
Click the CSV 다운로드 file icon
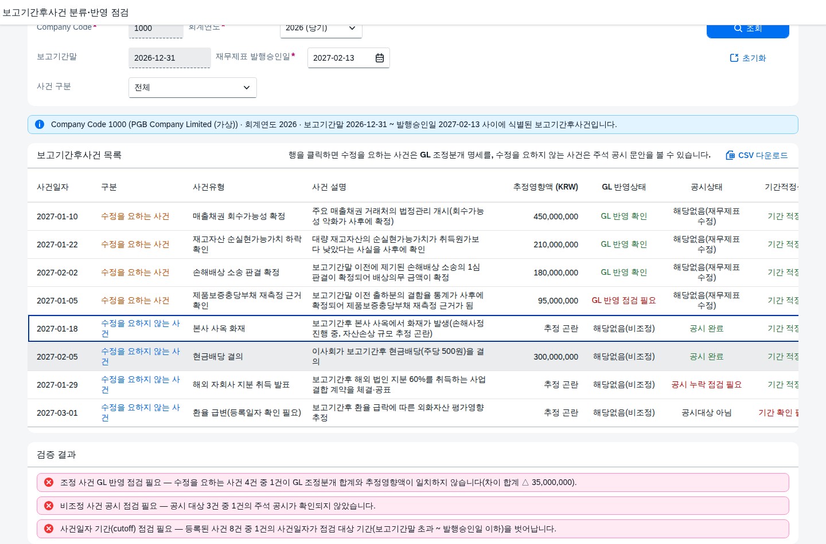coord(730,155)
